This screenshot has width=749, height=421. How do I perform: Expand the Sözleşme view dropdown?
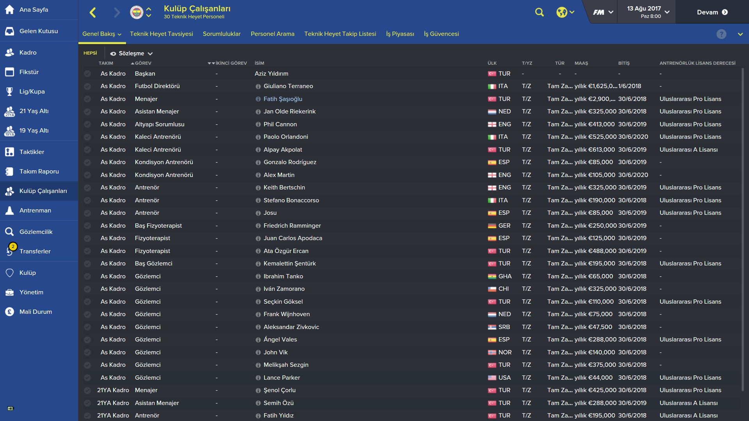tap(131, 53)
